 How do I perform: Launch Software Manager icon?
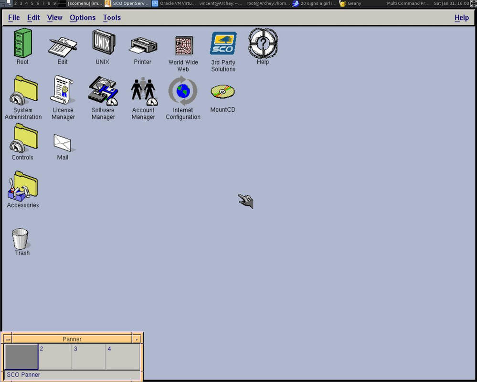point(103,91)
